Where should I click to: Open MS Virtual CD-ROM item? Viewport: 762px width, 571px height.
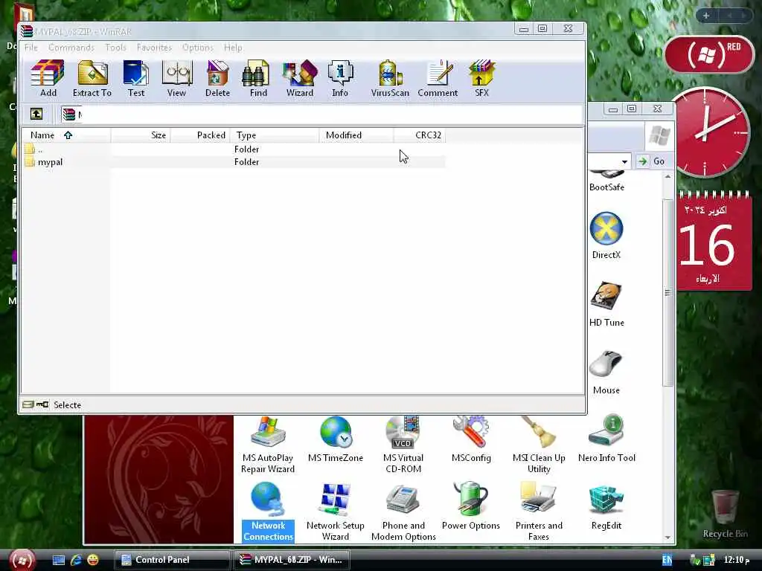tap(403, 445)
